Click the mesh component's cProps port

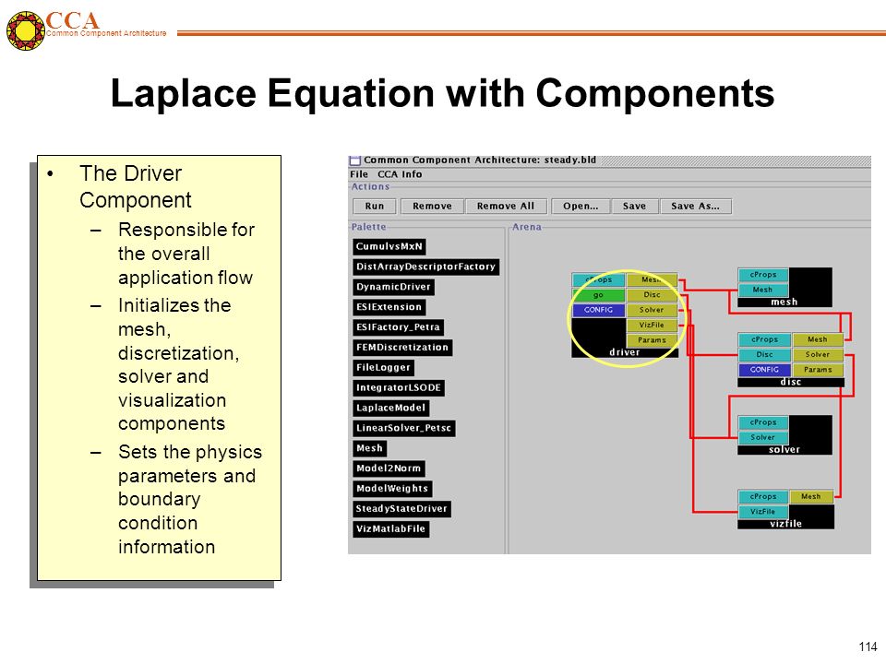763,275
